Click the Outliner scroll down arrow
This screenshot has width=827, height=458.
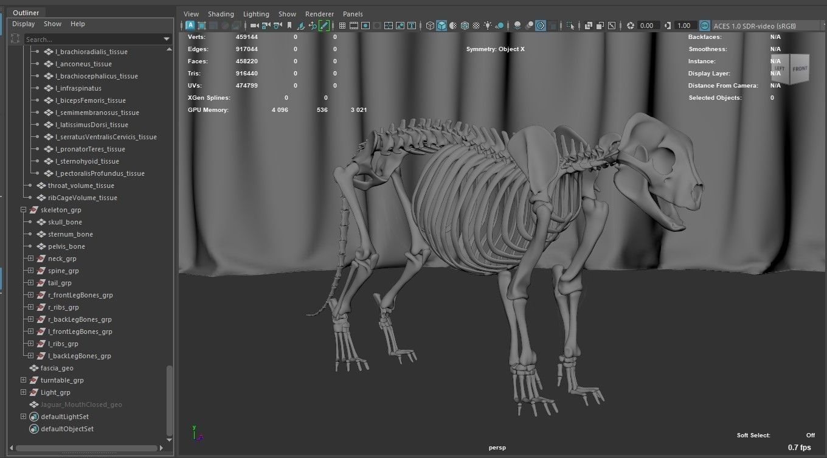[x=170, y=439]
